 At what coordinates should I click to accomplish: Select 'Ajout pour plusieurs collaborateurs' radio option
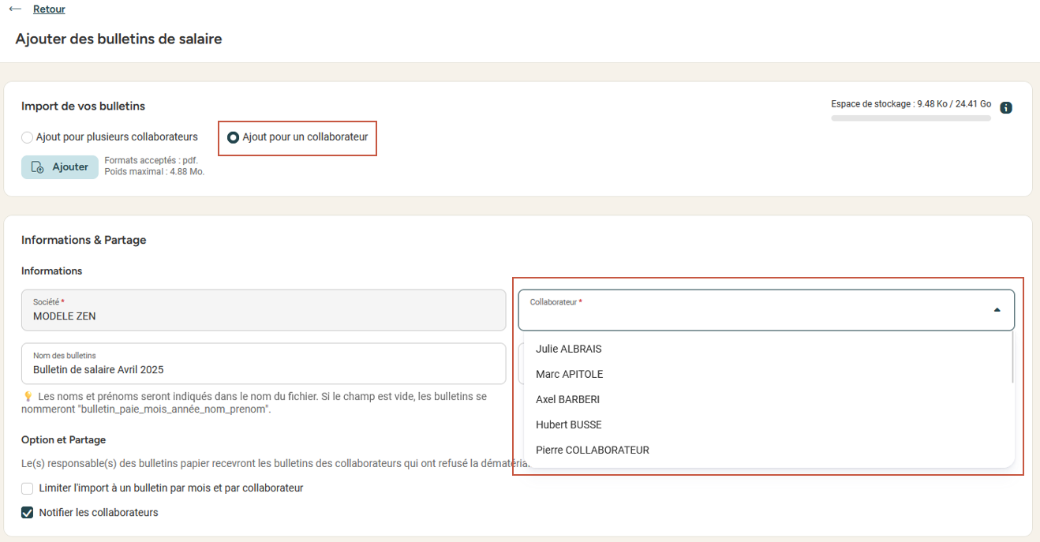(x=28, y=137)
